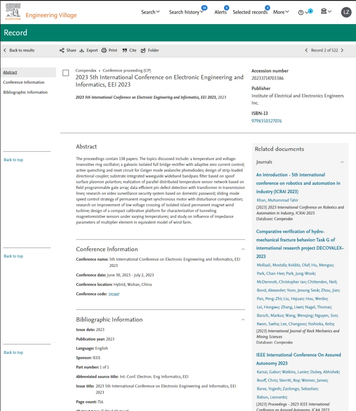This screenshot has width=356, height=411.
Task: Open author Kolditz, Olaf
Action: pos(299,265)
